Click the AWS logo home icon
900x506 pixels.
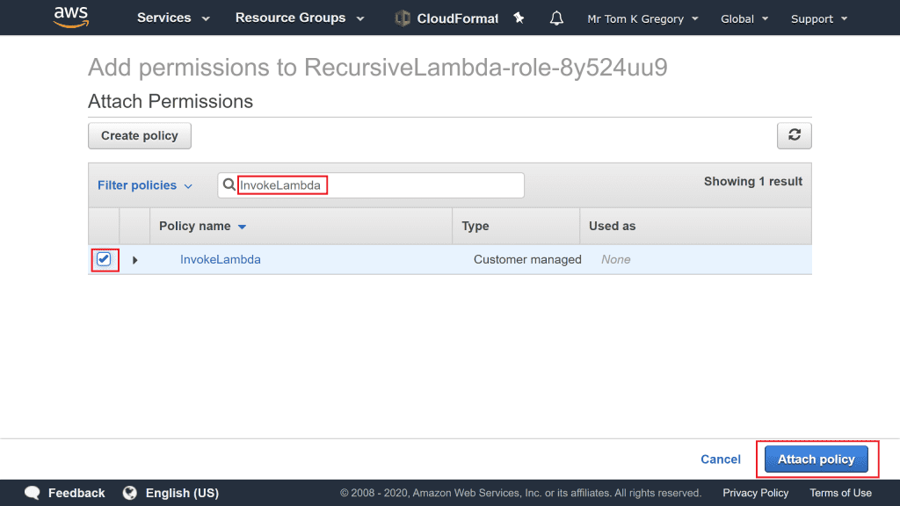[x=70, y=16]
